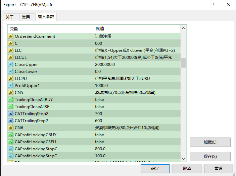Click the CAProfitLockingStopC value 800.0
Image resolution: width=236 pixels, height=176 pixels.
tap(100, 149)
